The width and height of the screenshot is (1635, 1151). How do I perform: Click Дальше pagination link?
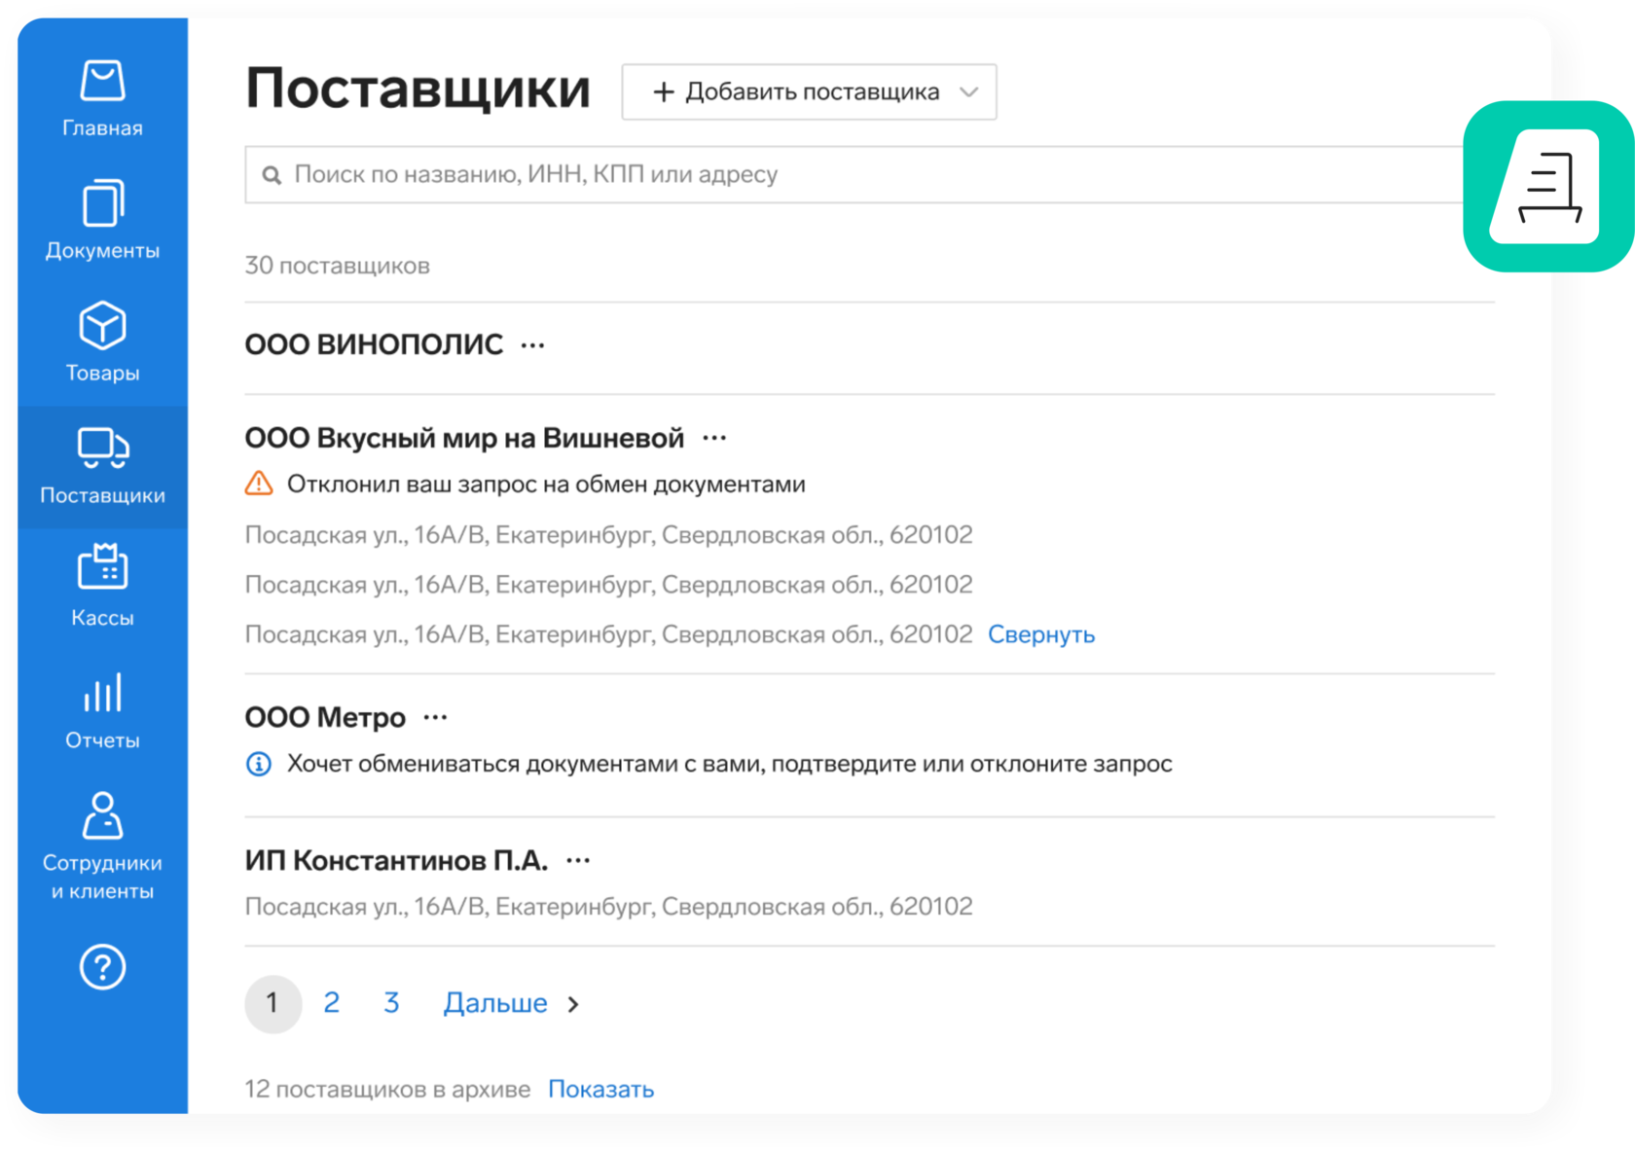(x=495, y=1003)
